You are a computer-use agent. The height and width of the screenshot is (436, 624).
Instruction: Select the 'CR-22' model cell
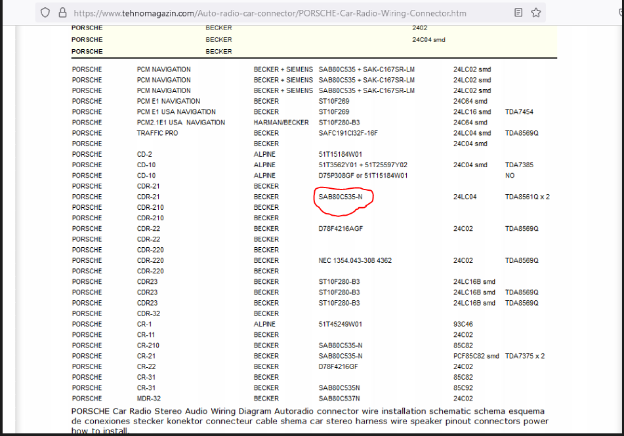[x=146, y=367]
